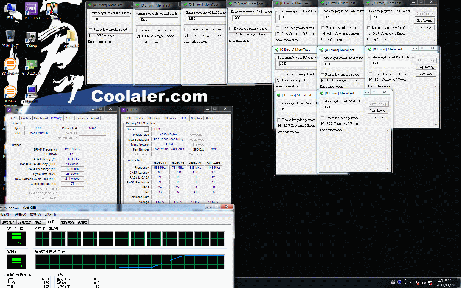Click the Error information scroll down arrow in the 5.2% MemTest
461x288 pixels.
click(x=435, y=125)
